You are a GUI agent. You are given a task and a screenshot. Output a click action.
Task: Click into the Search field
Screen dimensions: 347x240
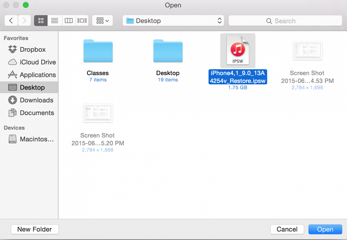coord(284,21)
